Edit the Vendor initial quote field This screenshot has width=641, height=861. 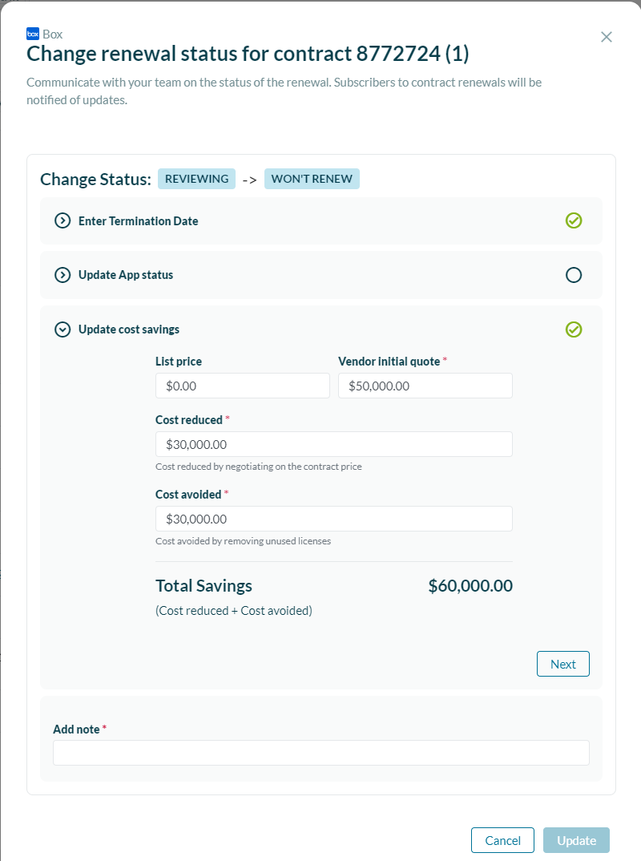(425, 386)
